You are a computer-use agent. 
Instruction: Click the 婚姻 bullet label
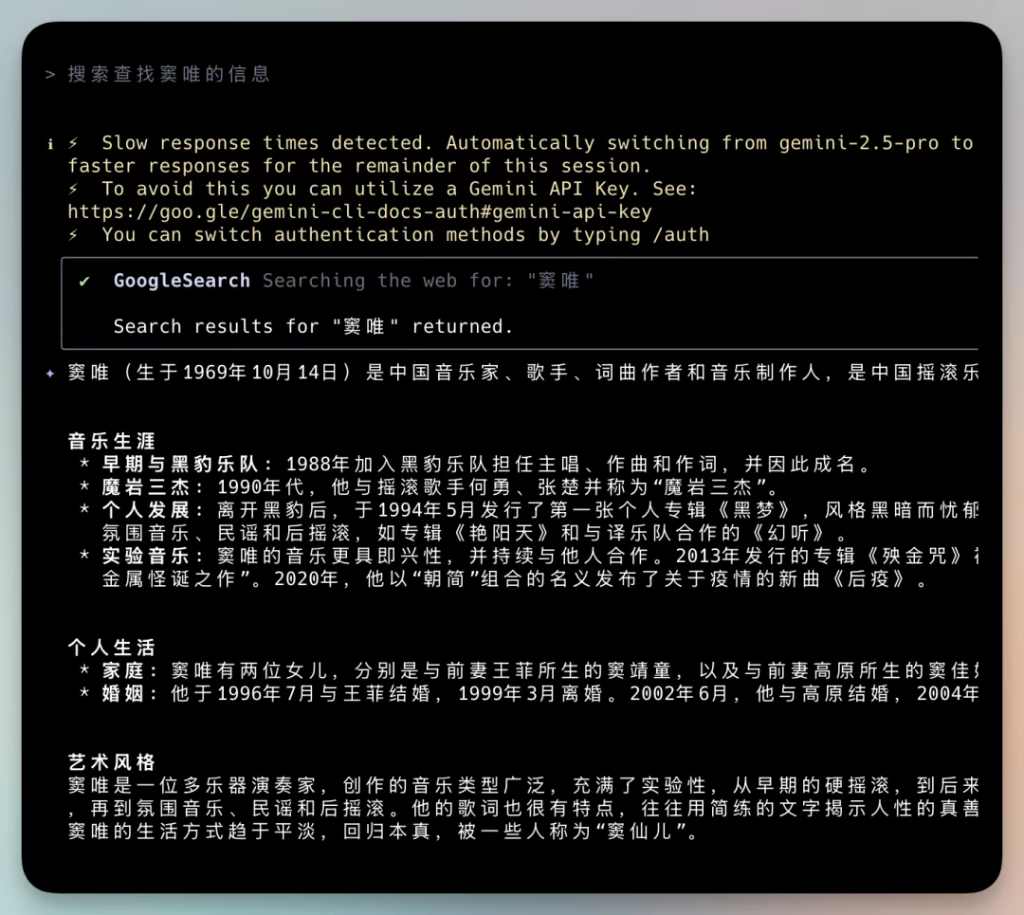[x=123, y=693]
